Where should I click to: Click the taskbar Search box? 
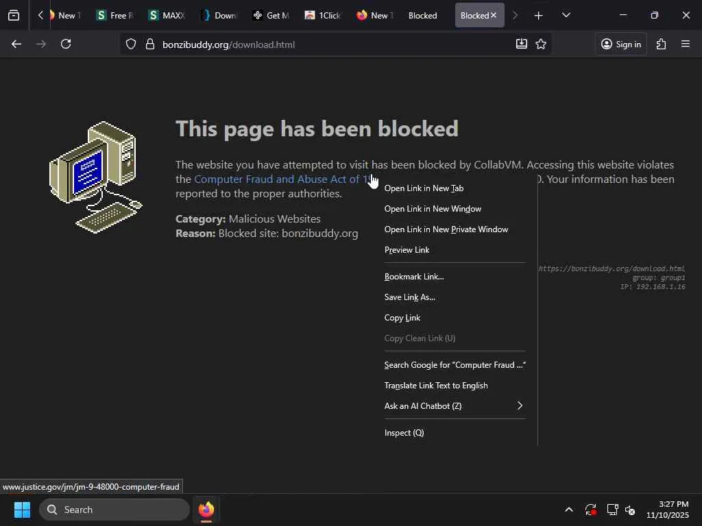click(114, 510)
